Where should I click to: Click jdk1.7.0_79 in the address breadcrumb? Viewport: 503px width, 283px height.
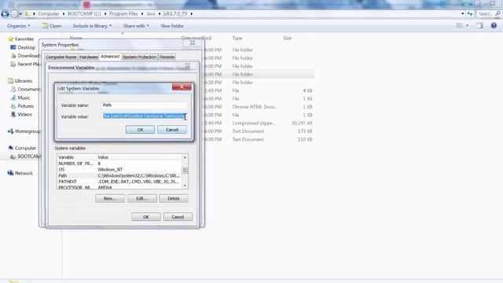pos(175,14)
